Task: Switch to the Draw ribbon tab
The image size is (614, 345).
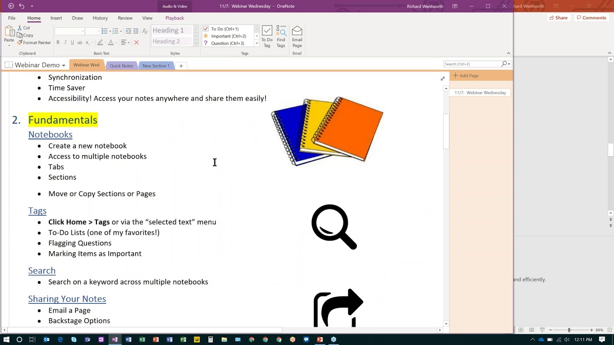Action: [x=77, y=18]
